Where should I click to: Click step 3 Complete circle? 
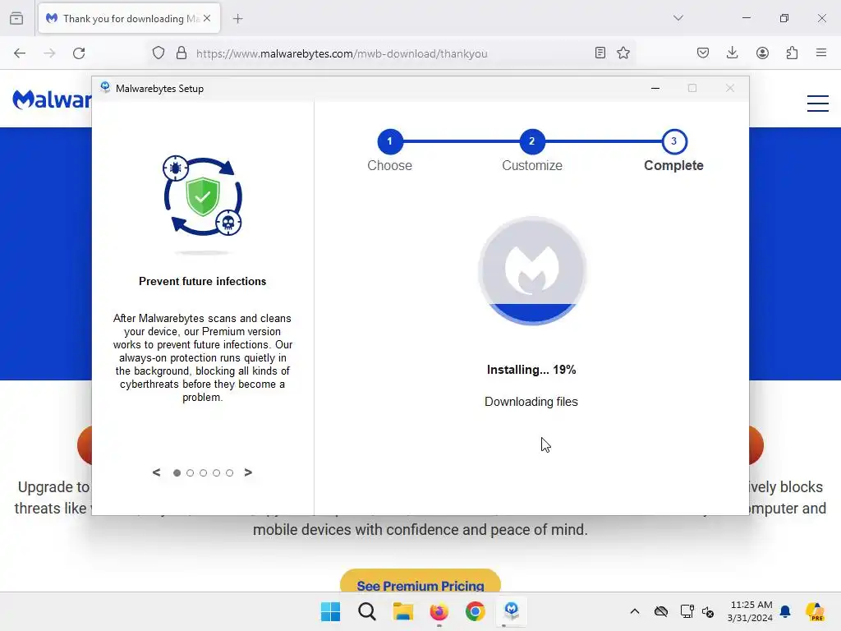674,141
